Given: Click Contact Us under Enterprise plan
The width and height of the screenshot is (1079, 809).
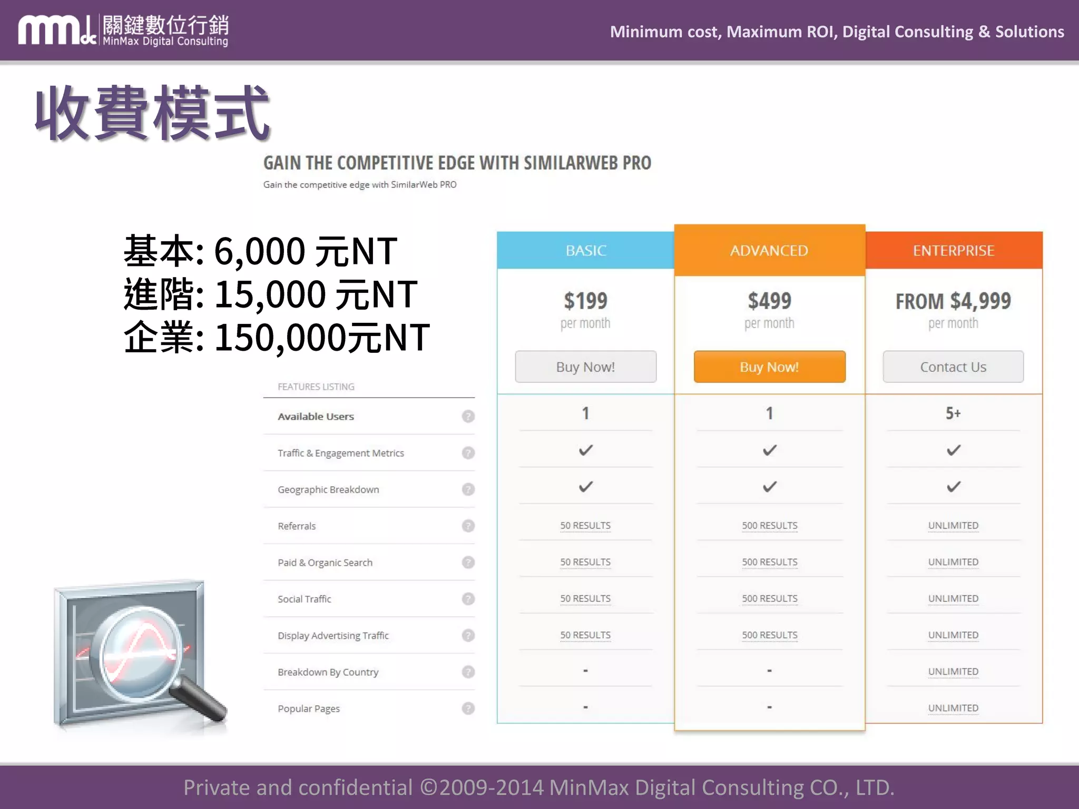Looking at the screenshot, I should 953,367.
